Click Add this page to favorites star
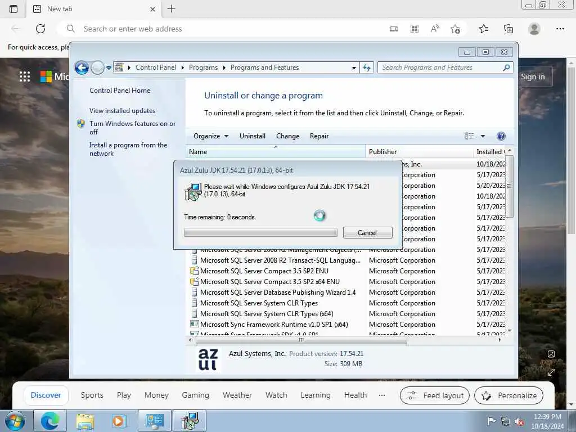The image size is (576, 432). tap(455, 29)
